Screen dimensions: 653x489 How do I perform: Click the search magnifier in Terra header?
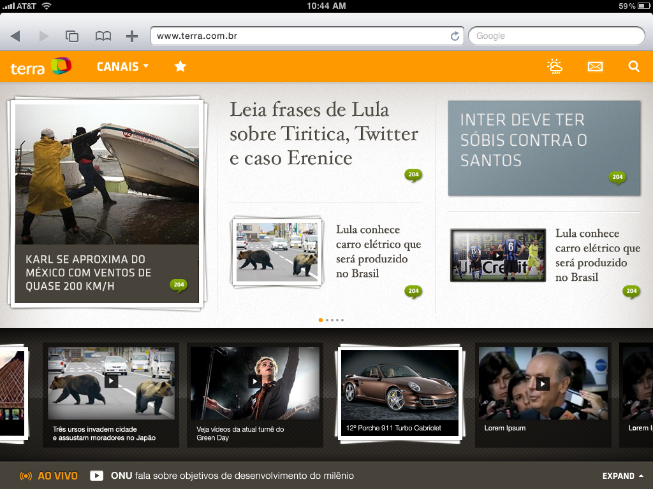click(633, 66)
